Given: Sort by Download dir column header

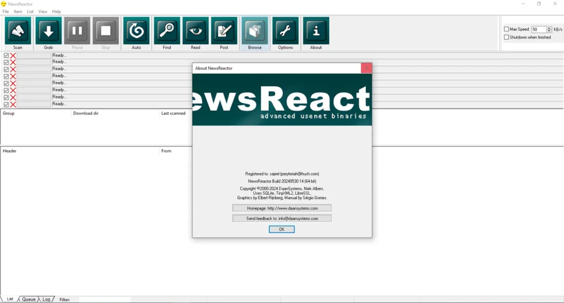Looking at the screenshot, I should (x=115, y=113).
